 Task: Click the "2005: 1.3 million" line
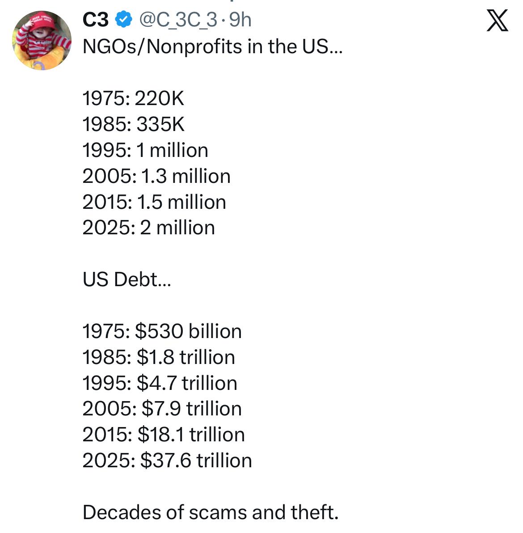[156, 176]
